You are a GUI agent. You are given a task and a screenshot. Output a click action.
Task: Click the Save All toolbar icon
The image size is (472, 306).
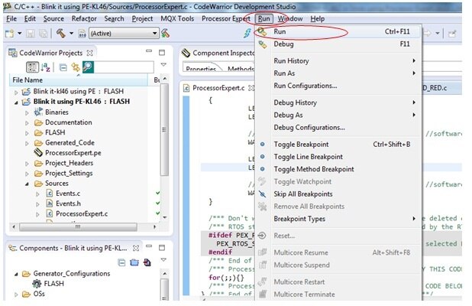pyautogui.click(x=44, y=33)
